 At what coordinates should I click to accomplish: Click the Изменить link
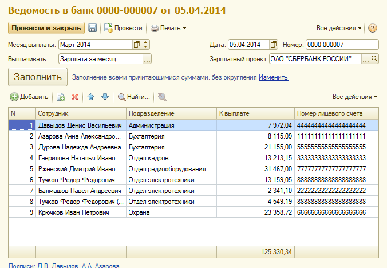coord(273,77)
